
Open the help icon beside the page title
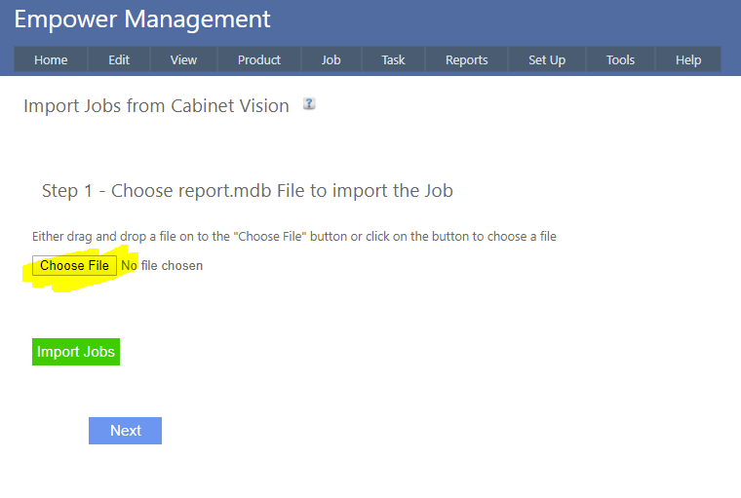pos(309,103)
